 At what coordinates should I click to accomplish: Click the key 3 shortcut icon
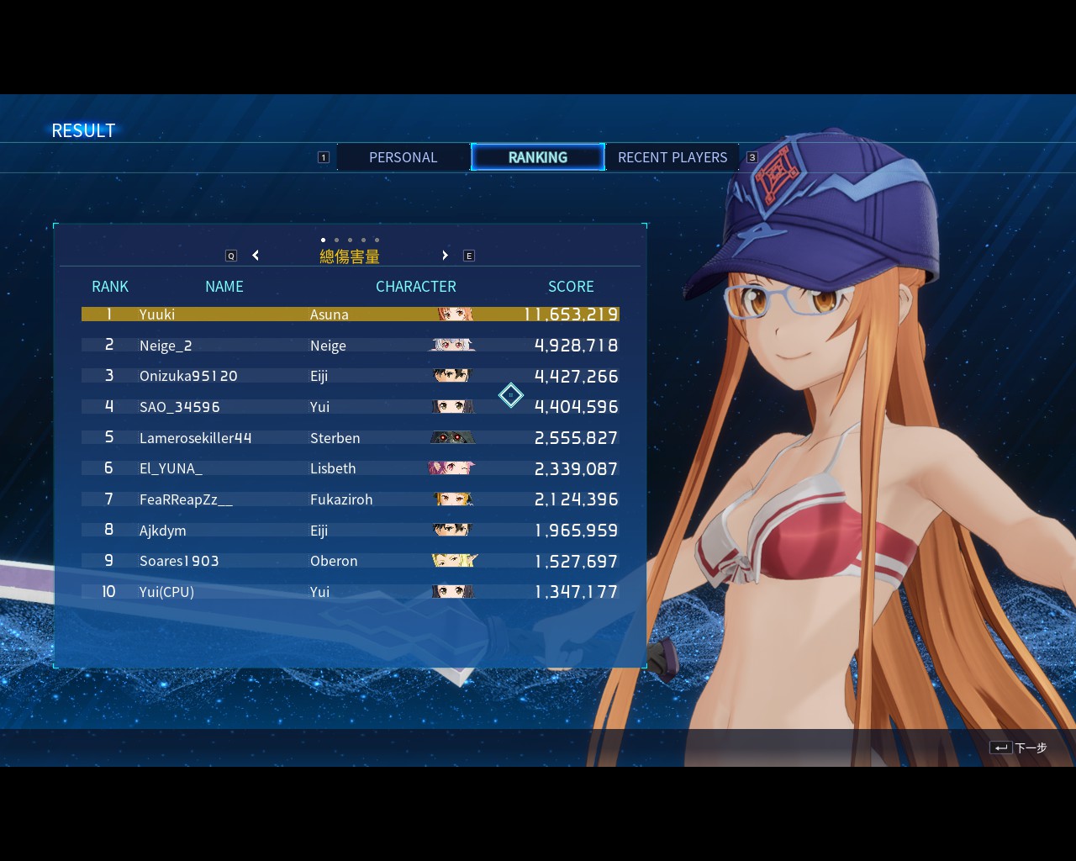(x=752, y=157)
